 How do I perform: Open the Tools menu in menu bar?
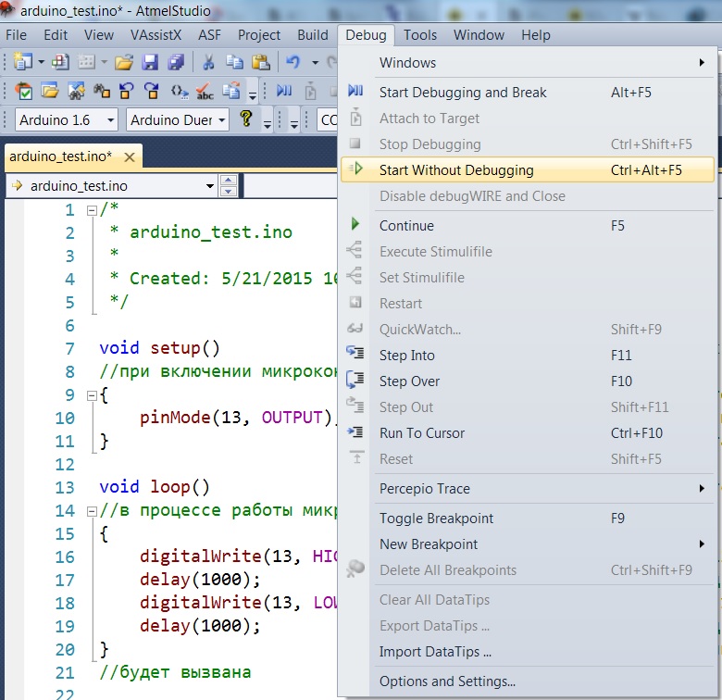pyautogui.click(x=420, y=35)
